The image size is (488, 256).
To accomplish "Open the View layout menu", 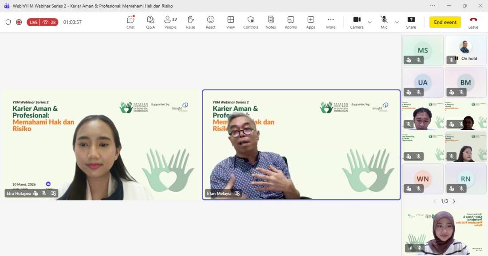I will tap(231, 22).
